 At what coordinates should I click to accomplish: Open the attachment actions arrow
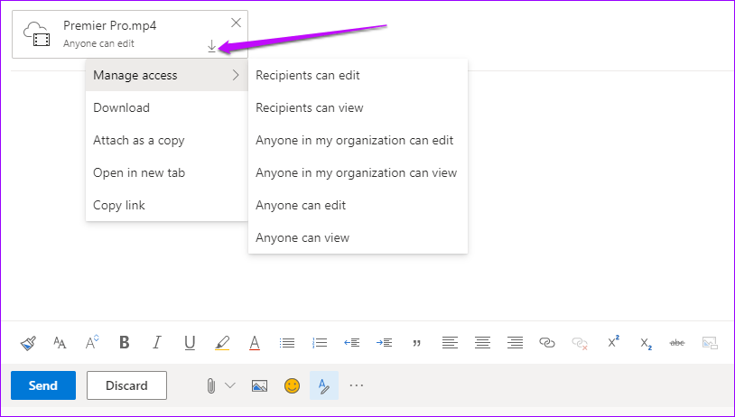(x=211, y=46)
